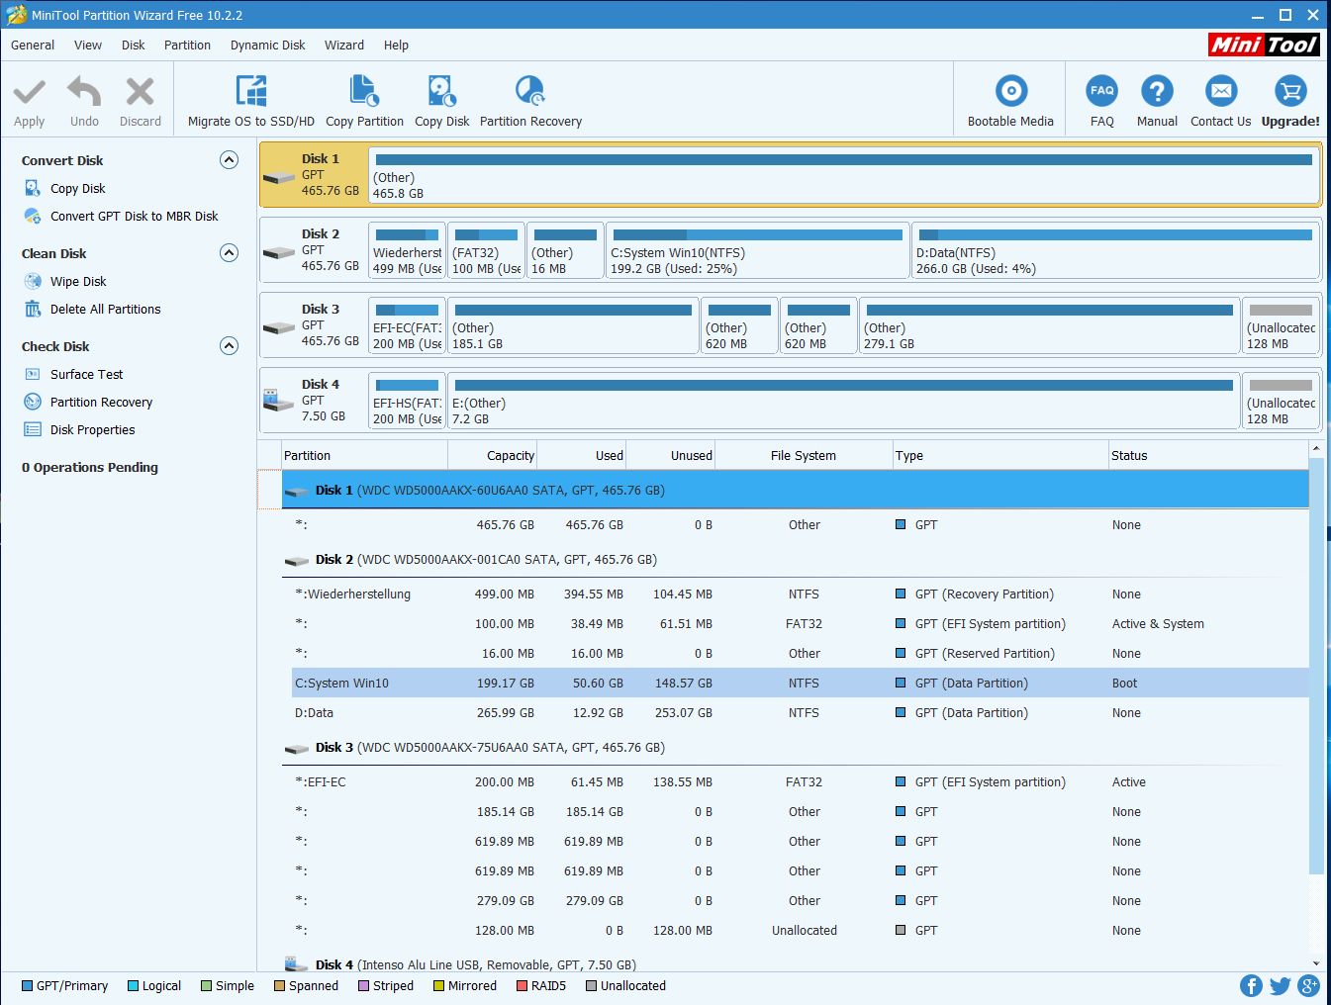
Task: Select C:System Win10 block in disk map
Action: 757,249
